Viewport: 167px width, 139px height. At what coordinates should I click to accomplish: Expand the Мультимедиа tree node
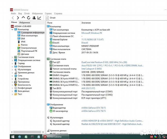12,69
